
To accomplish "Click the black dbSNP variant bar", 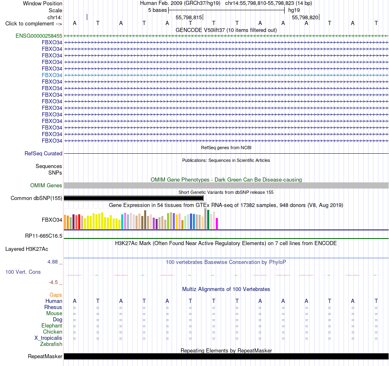I will (134, 198).
